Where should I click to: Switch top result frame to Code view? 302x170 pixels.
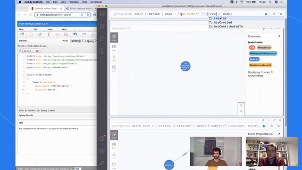point(114,68)
